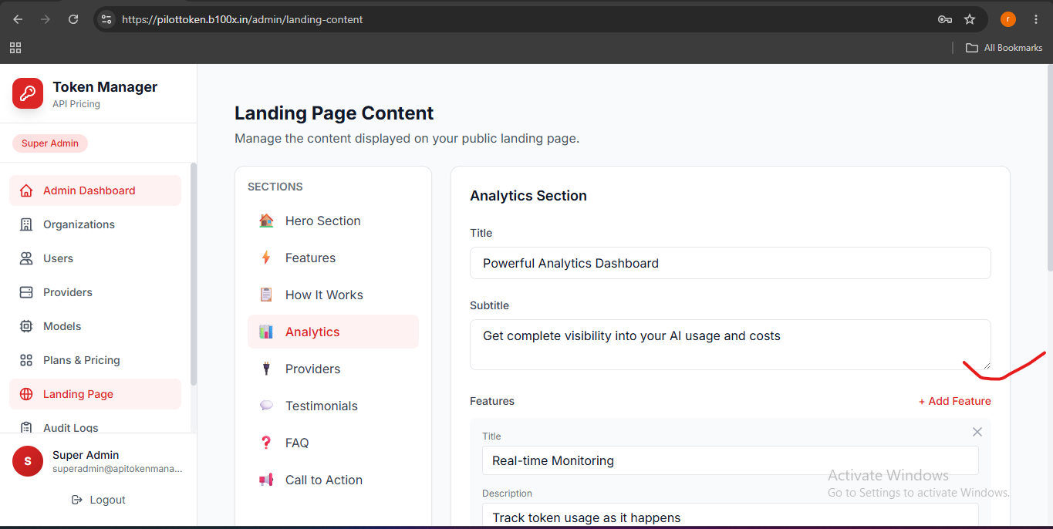The height and width of the screenshot is (529, 1053).
Task: Click the Landing Page globe icon
Action: click(x=26, y=394)
